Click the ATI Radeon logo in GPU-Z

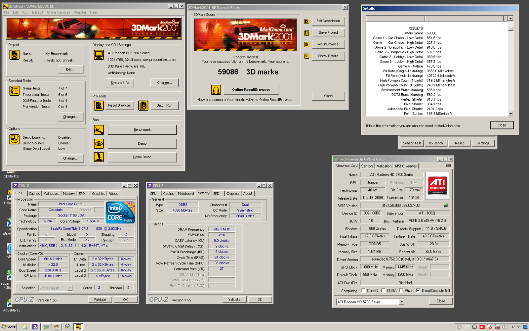click(437, 186)
